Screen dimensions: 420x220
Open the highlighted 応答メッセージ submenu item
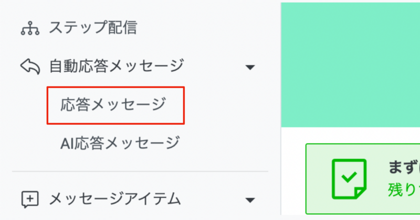(115, 105)
